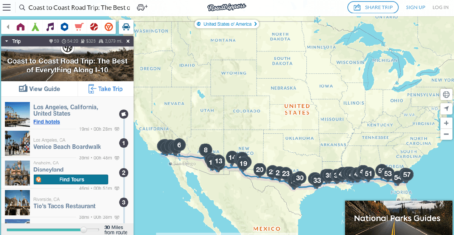This screenshot has height=235, width=454.
Task: Toggle the blue hex nut services filter
Action: pos(65,27)
